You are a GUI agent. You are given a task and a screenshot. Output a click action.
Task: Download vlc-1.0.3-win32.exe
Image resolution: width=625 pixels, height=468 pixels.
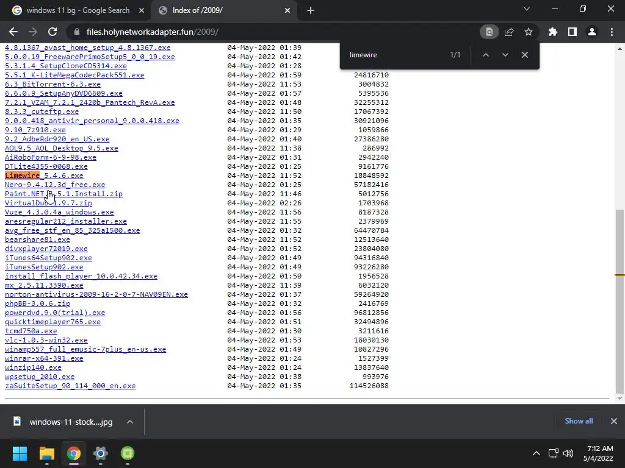tap(46, 340)
